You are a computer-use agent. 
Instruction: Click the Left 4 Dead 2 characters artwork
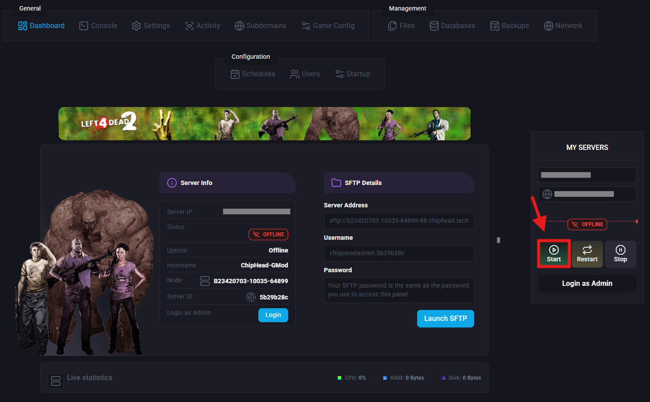pyautogui.click(x=84, y=273)
